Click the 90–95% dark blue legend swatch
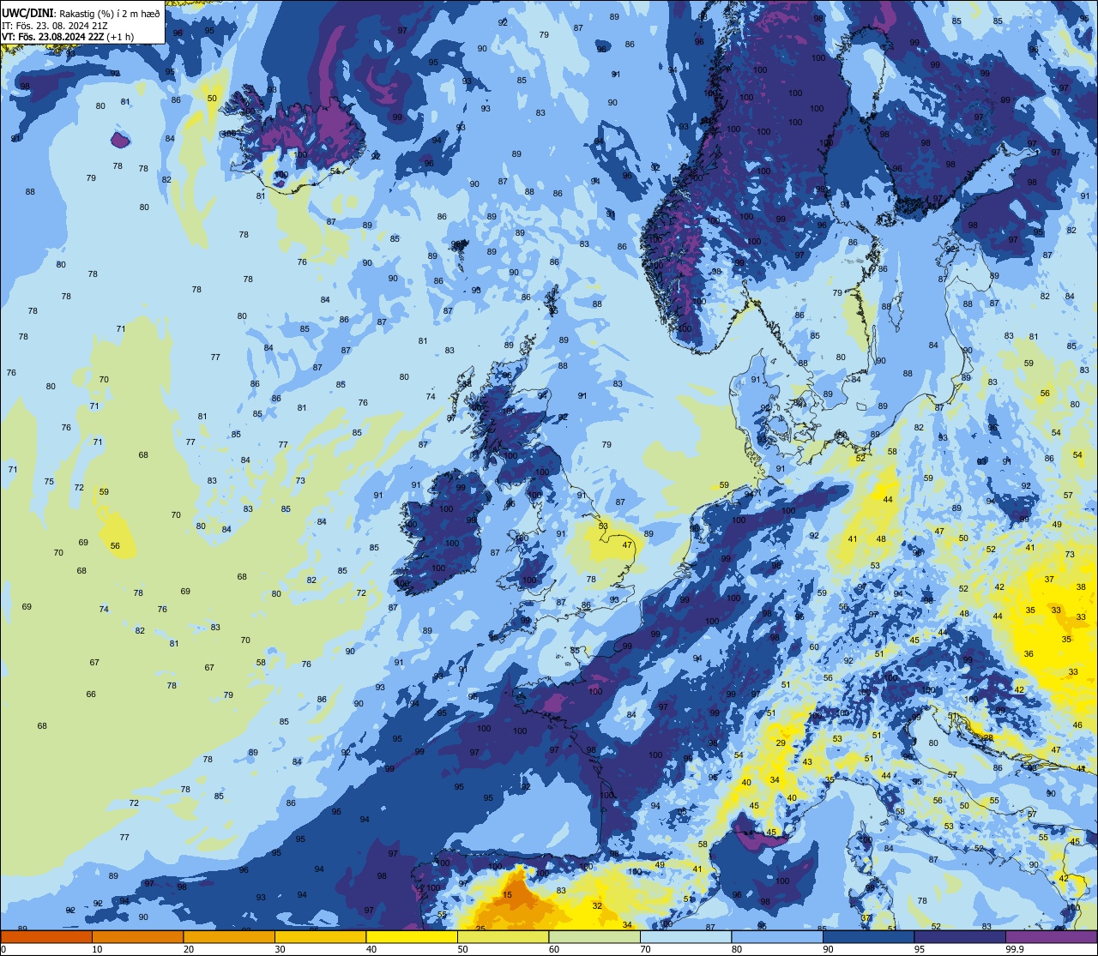 868,936
